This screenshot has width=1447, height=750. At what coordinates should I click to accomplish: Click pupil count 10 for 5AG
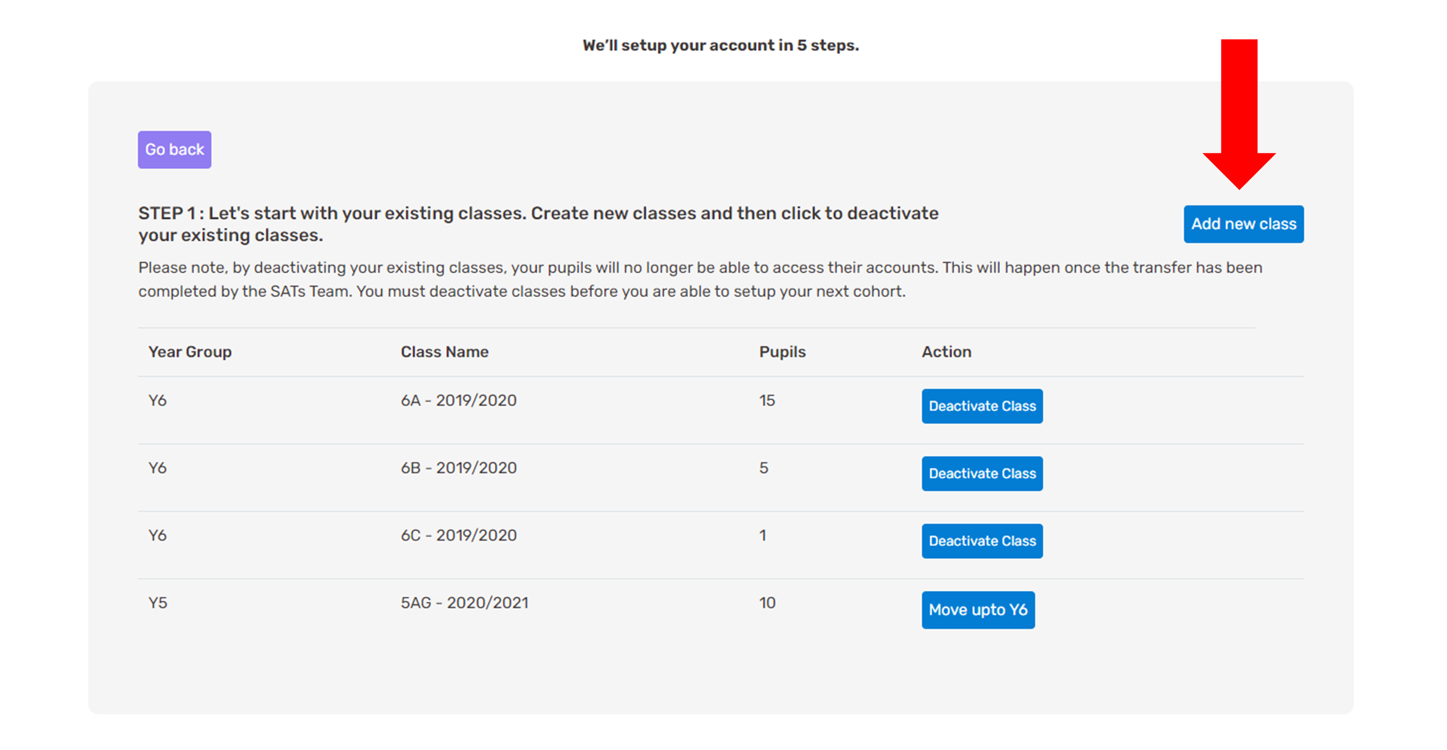pos(767,603)
